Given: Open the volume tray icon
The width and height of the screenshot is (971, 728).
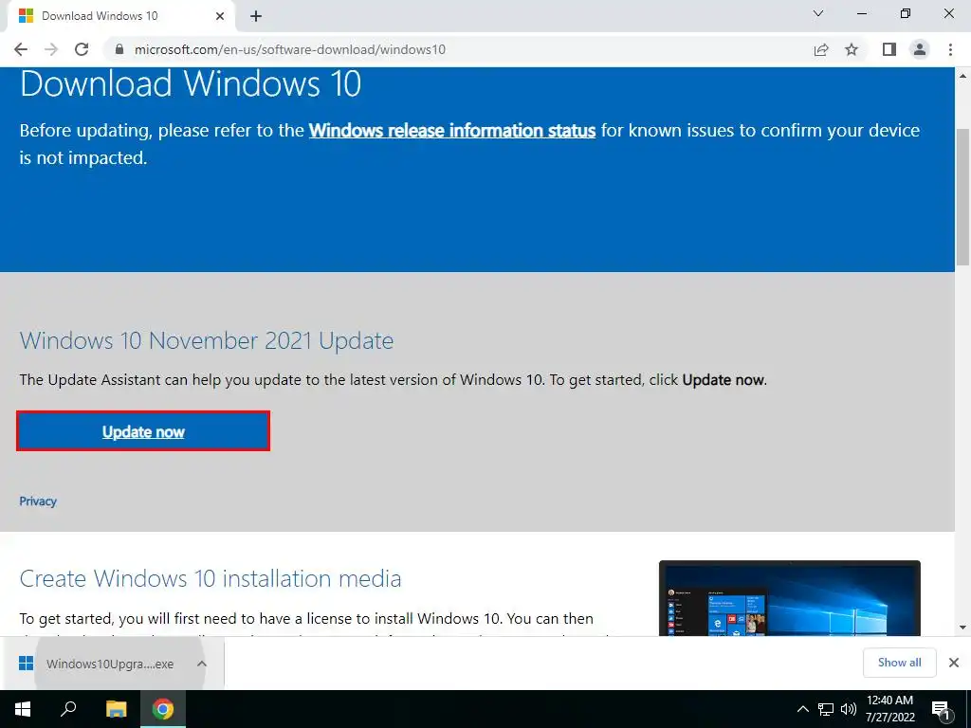Looking at the screenshot, I should point(848,709).
